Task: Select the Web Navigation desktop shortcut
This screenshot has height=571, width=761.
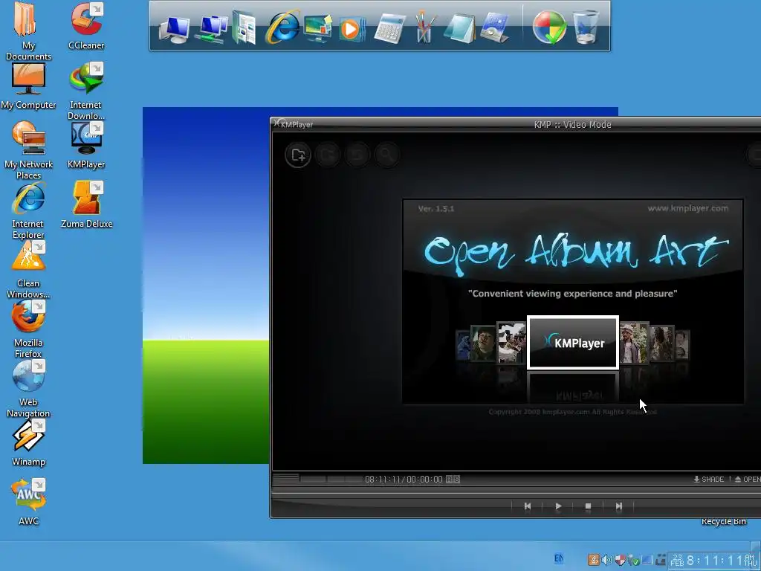Action: [28, 388]
